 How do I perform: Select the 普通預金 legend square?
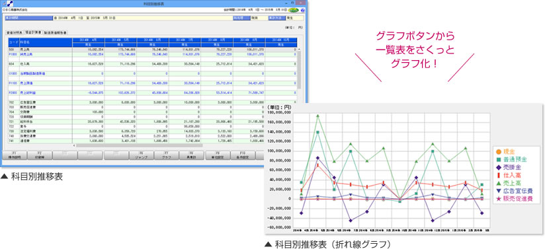point(498,159)
